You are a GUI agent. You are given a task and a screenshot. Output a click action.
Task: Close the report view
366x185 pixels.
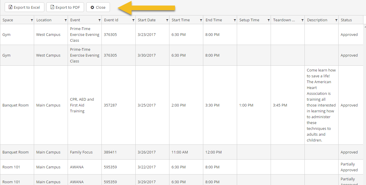(98, 7)
